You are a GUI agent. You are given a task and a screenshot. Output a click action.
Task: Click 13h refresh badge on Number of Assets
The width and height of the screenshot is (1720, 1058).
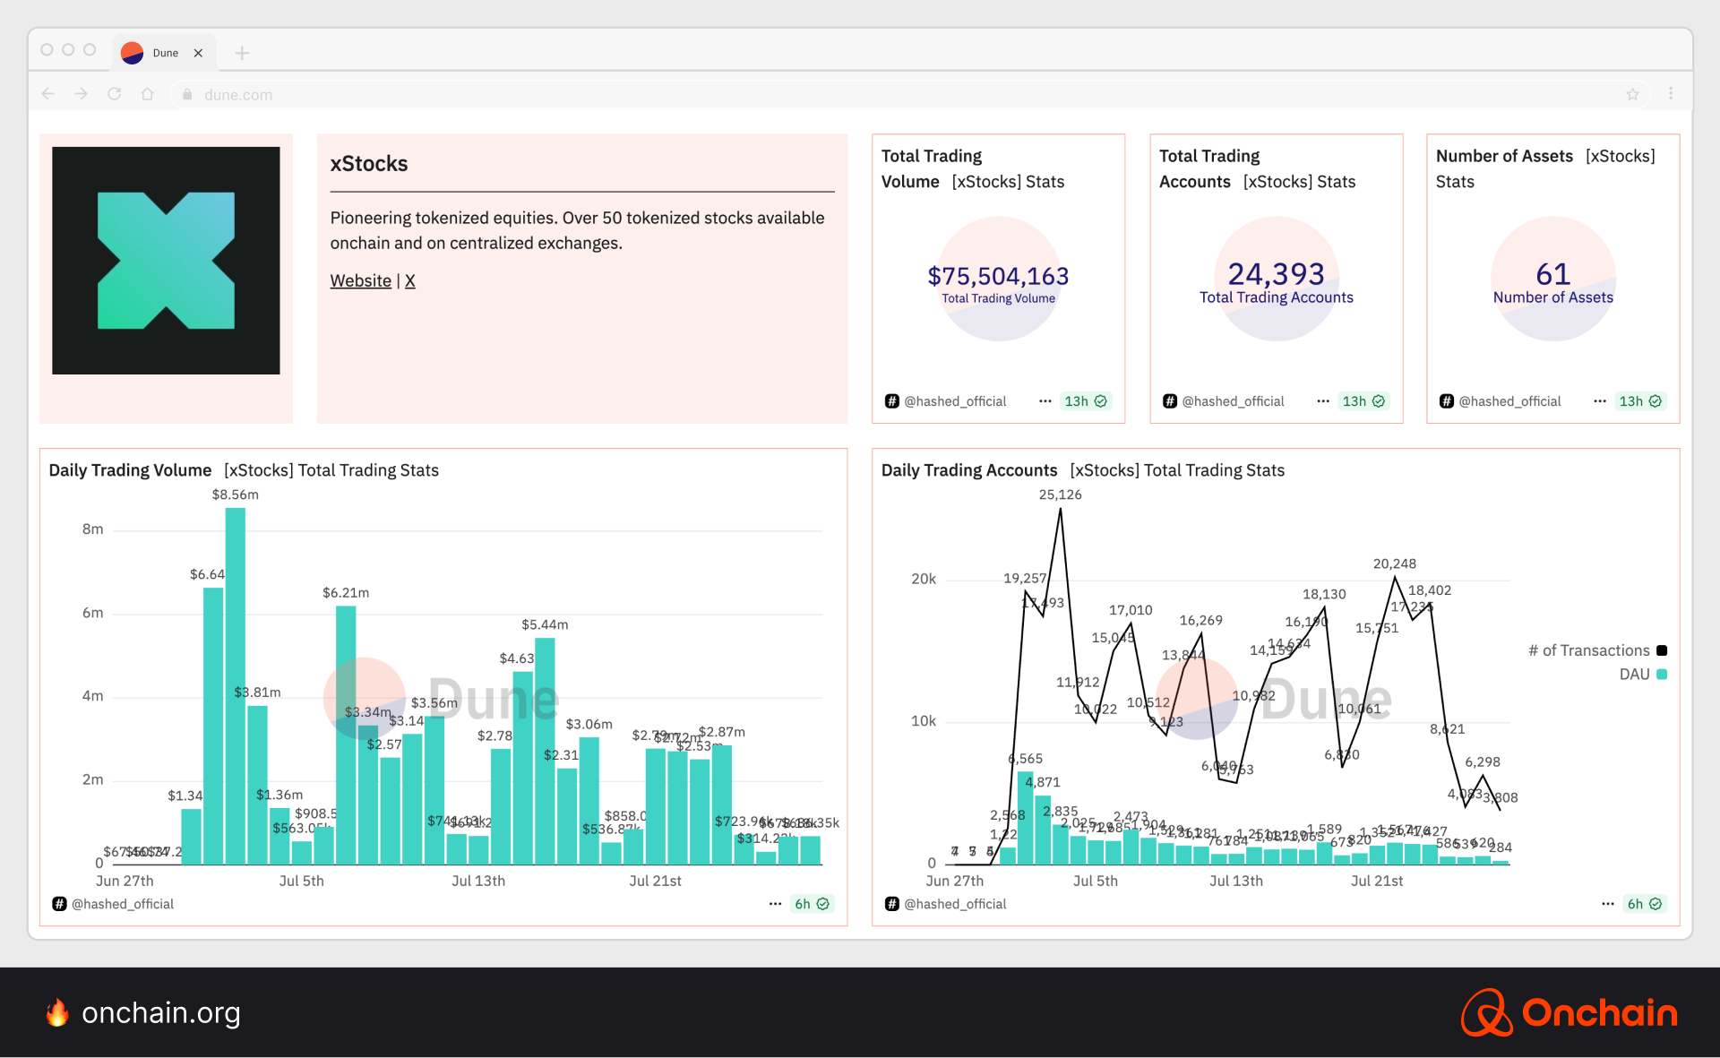[x=1640, y=401]
